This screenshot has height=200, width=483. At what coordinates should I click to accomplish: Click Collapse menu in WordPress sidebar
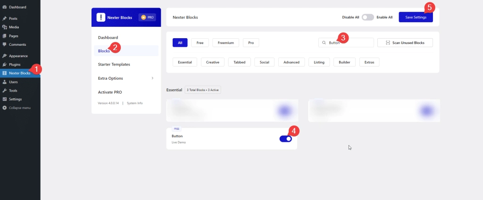click(x=20, y=108)
